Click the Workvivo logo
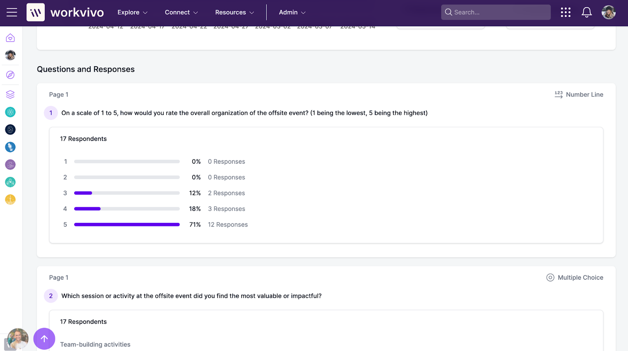 point(65,13)
